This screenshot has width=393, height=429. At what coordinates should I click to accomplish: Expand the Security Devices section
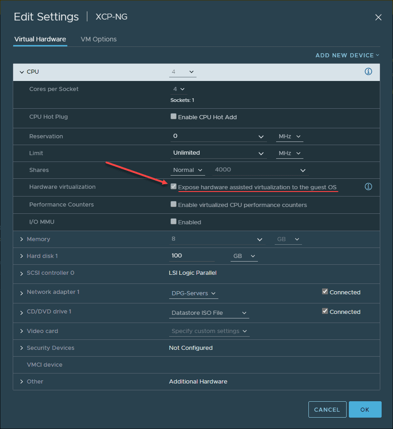[21, 348]
